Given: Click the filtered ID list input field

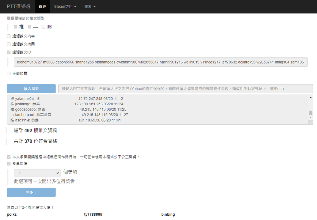Looking at the screenshot, I should [161, 62].
